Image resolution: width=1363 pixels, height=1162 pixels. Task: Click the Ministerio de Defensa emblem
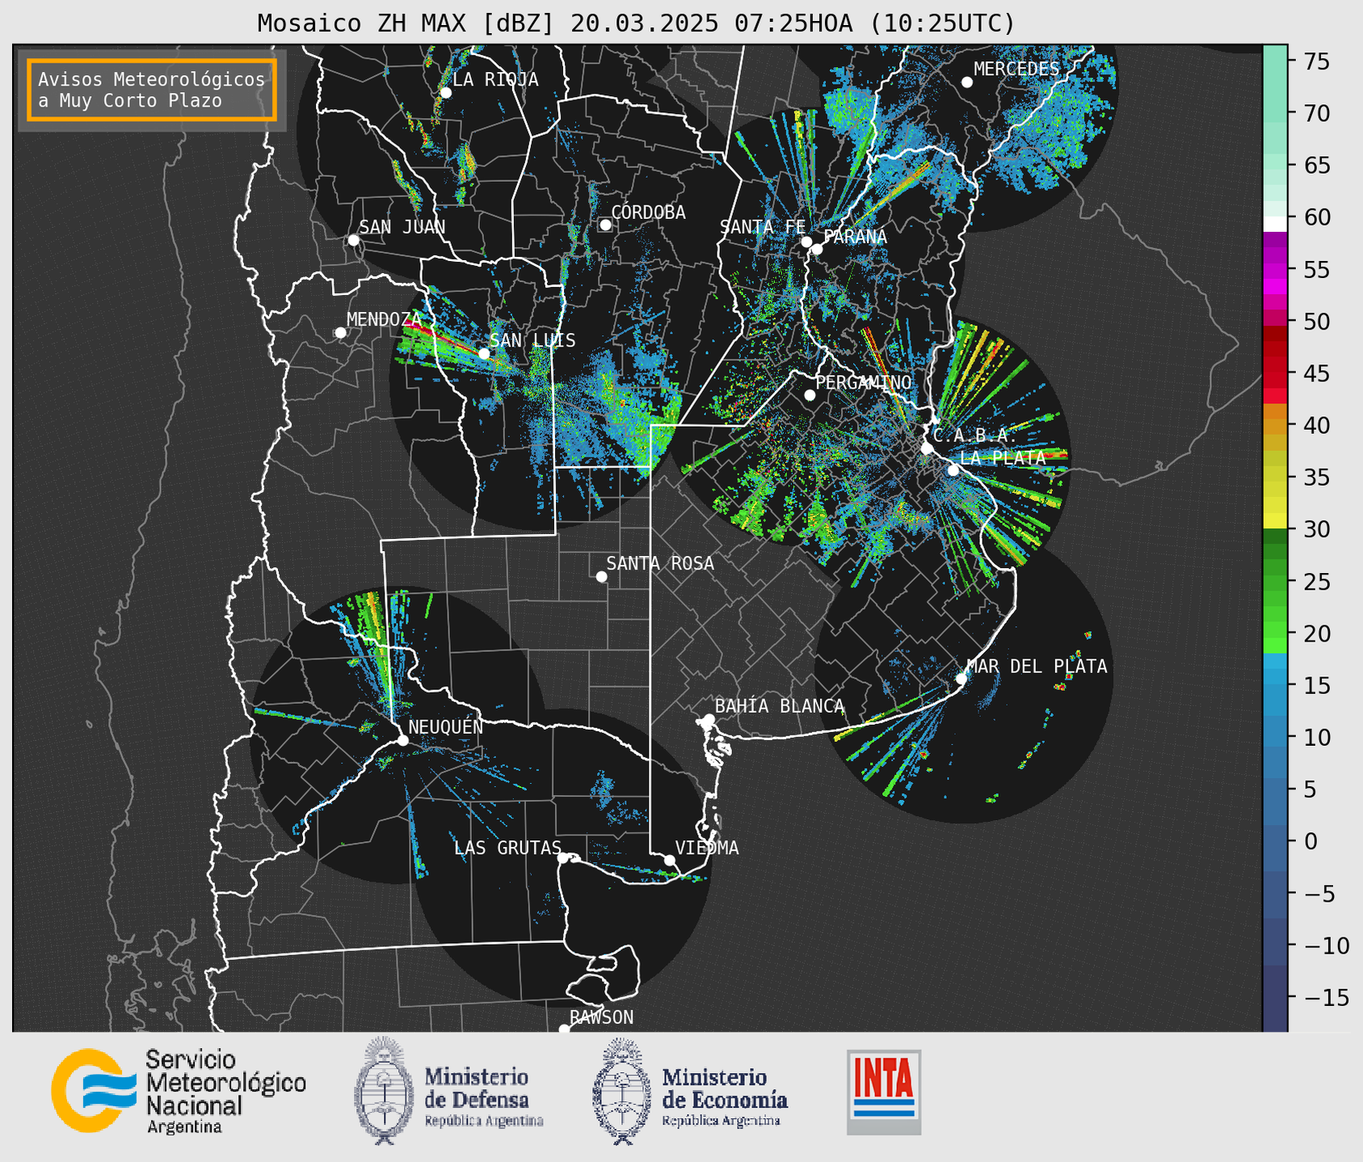point(383,1091)
